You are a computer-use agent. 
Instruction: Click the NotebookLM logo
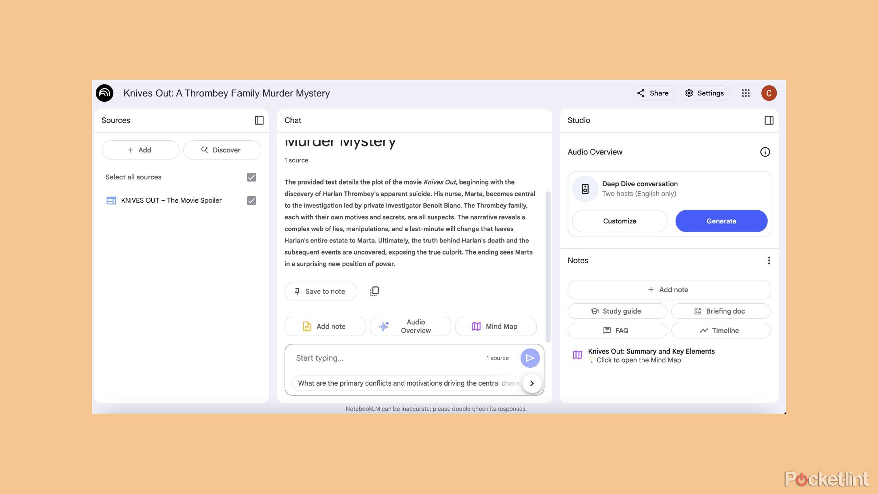tap(104, 93)
